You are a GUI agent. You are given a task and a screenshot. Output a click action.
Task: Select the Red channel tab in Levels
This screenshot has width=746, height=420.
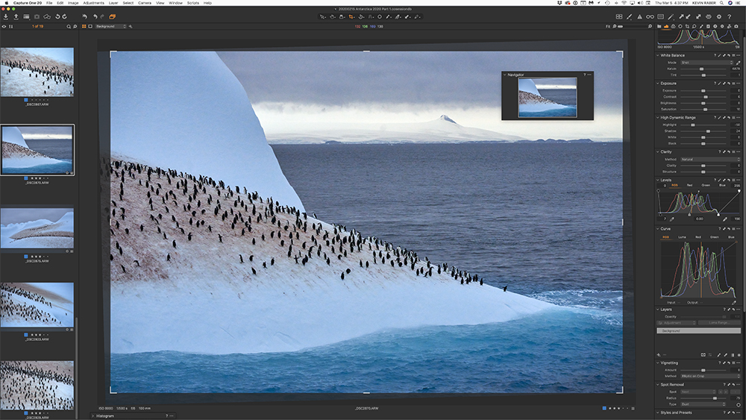[689, 185]
